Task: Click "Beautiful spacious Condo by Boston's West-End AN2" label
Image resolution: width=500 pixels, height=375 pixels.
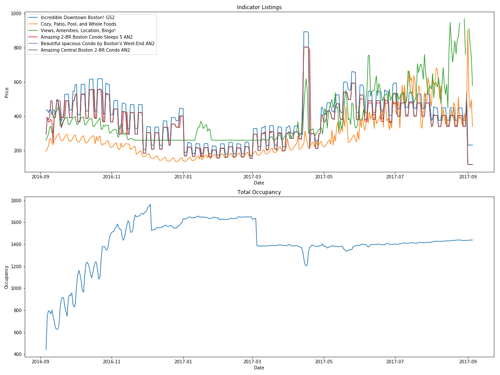Action: point(98,44)
